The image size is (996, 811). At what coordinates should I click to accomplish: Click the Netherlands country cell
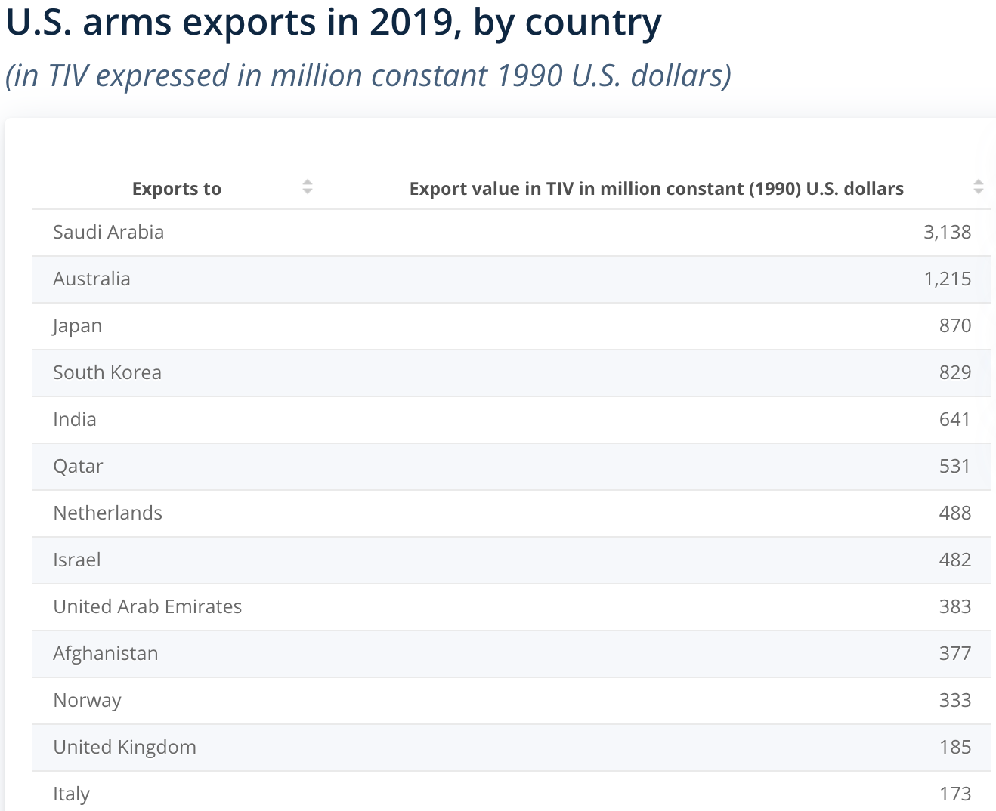tap(107, 513)
